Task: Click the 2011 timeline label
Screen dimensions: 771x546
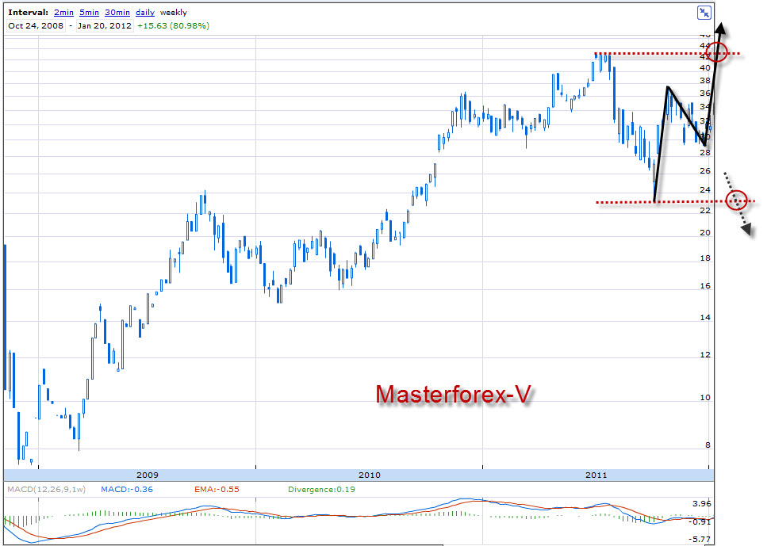Action: coord(596,475)
